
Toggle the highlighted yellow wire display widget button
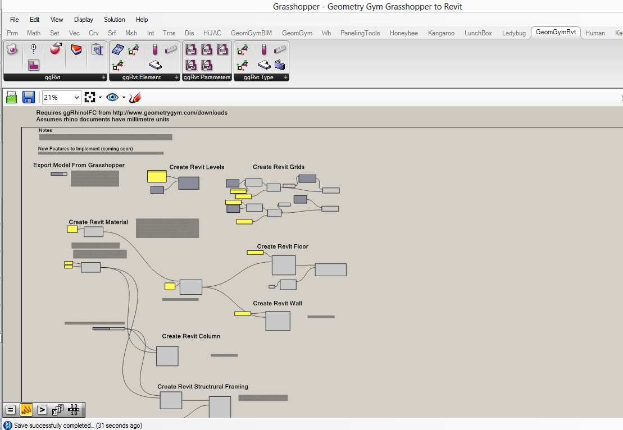26,410
